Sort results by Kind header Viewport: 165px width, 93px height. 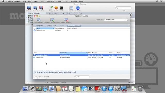click(123, 53)
